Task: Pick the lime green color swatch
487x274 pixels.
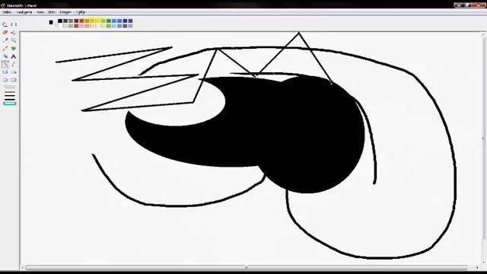Action: (x=103, y=21)
